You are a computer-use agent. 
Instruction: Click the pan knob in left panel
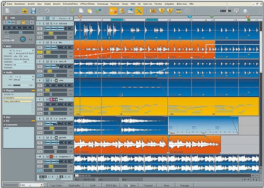(22, 39)
